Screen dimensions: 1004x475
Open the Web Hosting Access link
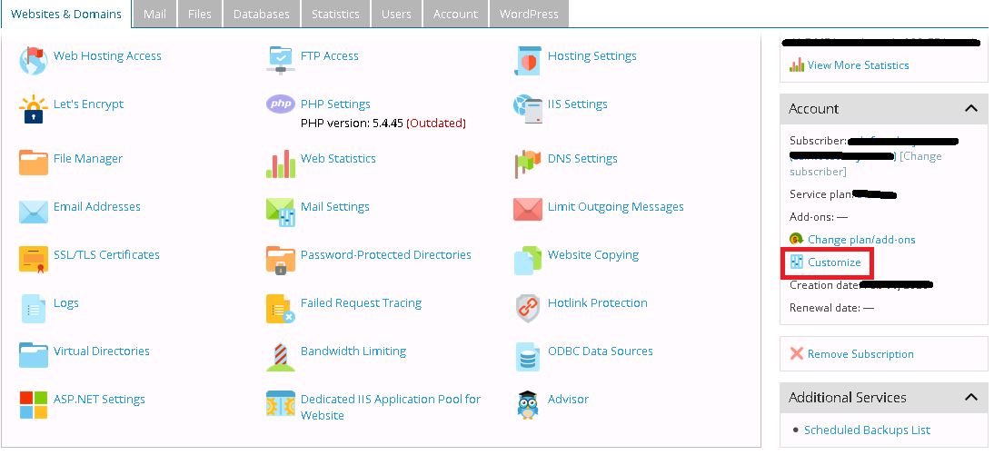point(107,55)
